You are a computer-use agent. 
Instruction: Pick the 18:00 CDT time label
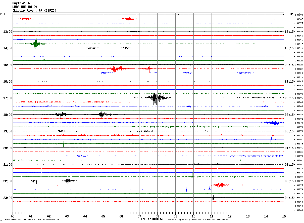[x=8, y=115]
